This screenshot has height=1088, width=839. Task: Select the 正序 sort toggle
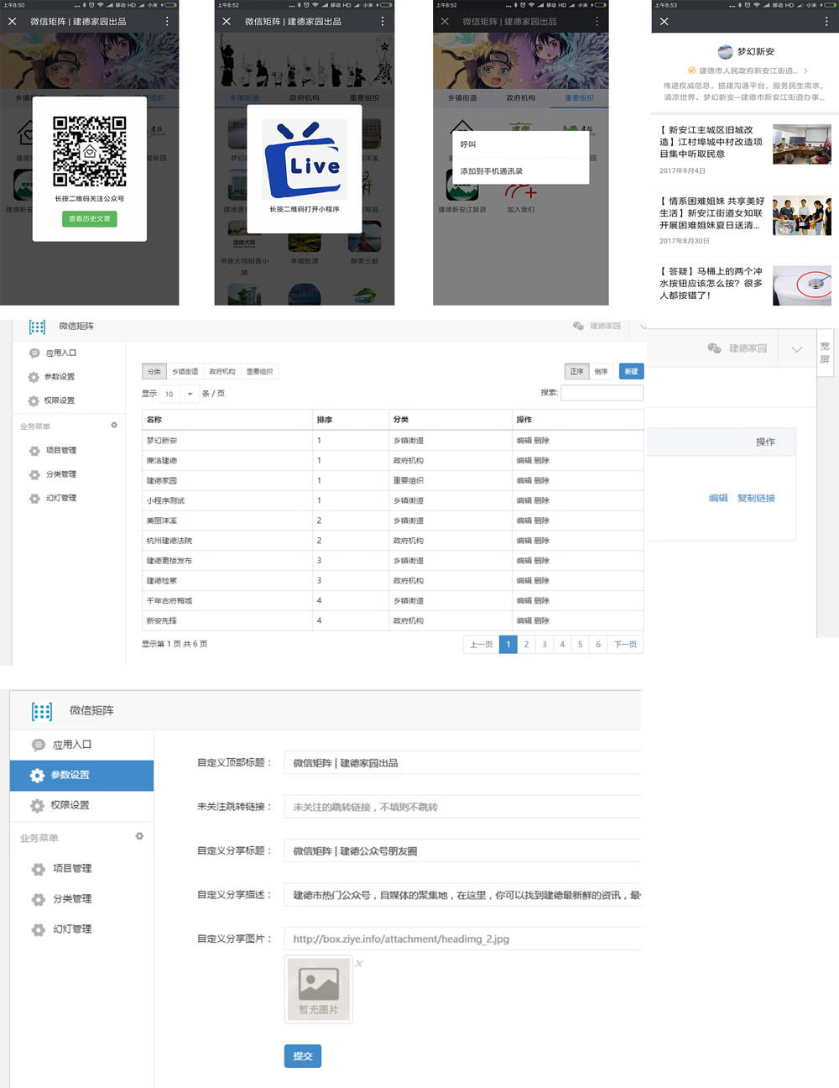point(576,371)
